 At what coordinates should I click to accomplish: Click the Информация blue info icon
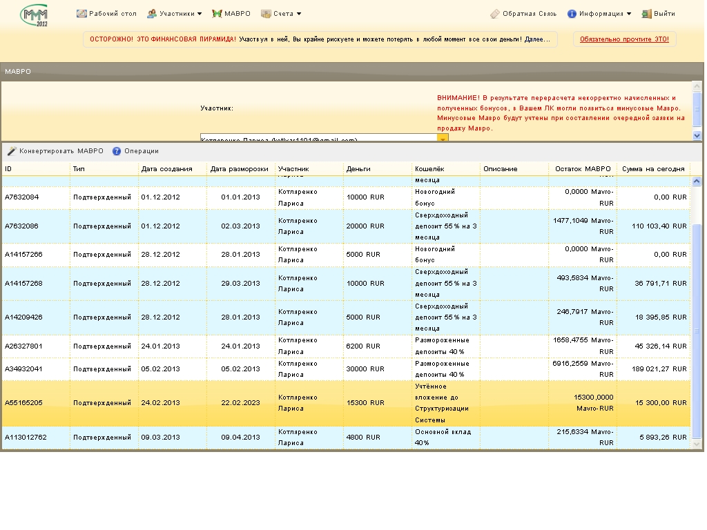[572, 14]
